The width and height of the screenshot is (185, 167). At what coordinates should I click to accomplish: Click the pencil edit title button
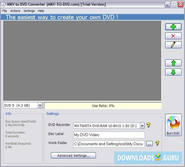click(x=173, y=45)
